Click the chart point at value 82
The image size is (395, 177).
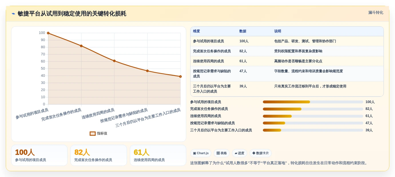click(x=81, y=46)
